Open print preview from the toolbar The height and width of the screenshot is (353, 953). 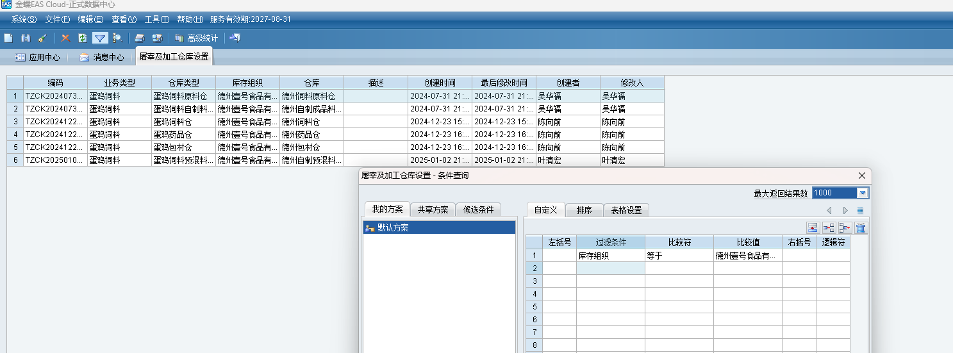[x=156, y=38]
